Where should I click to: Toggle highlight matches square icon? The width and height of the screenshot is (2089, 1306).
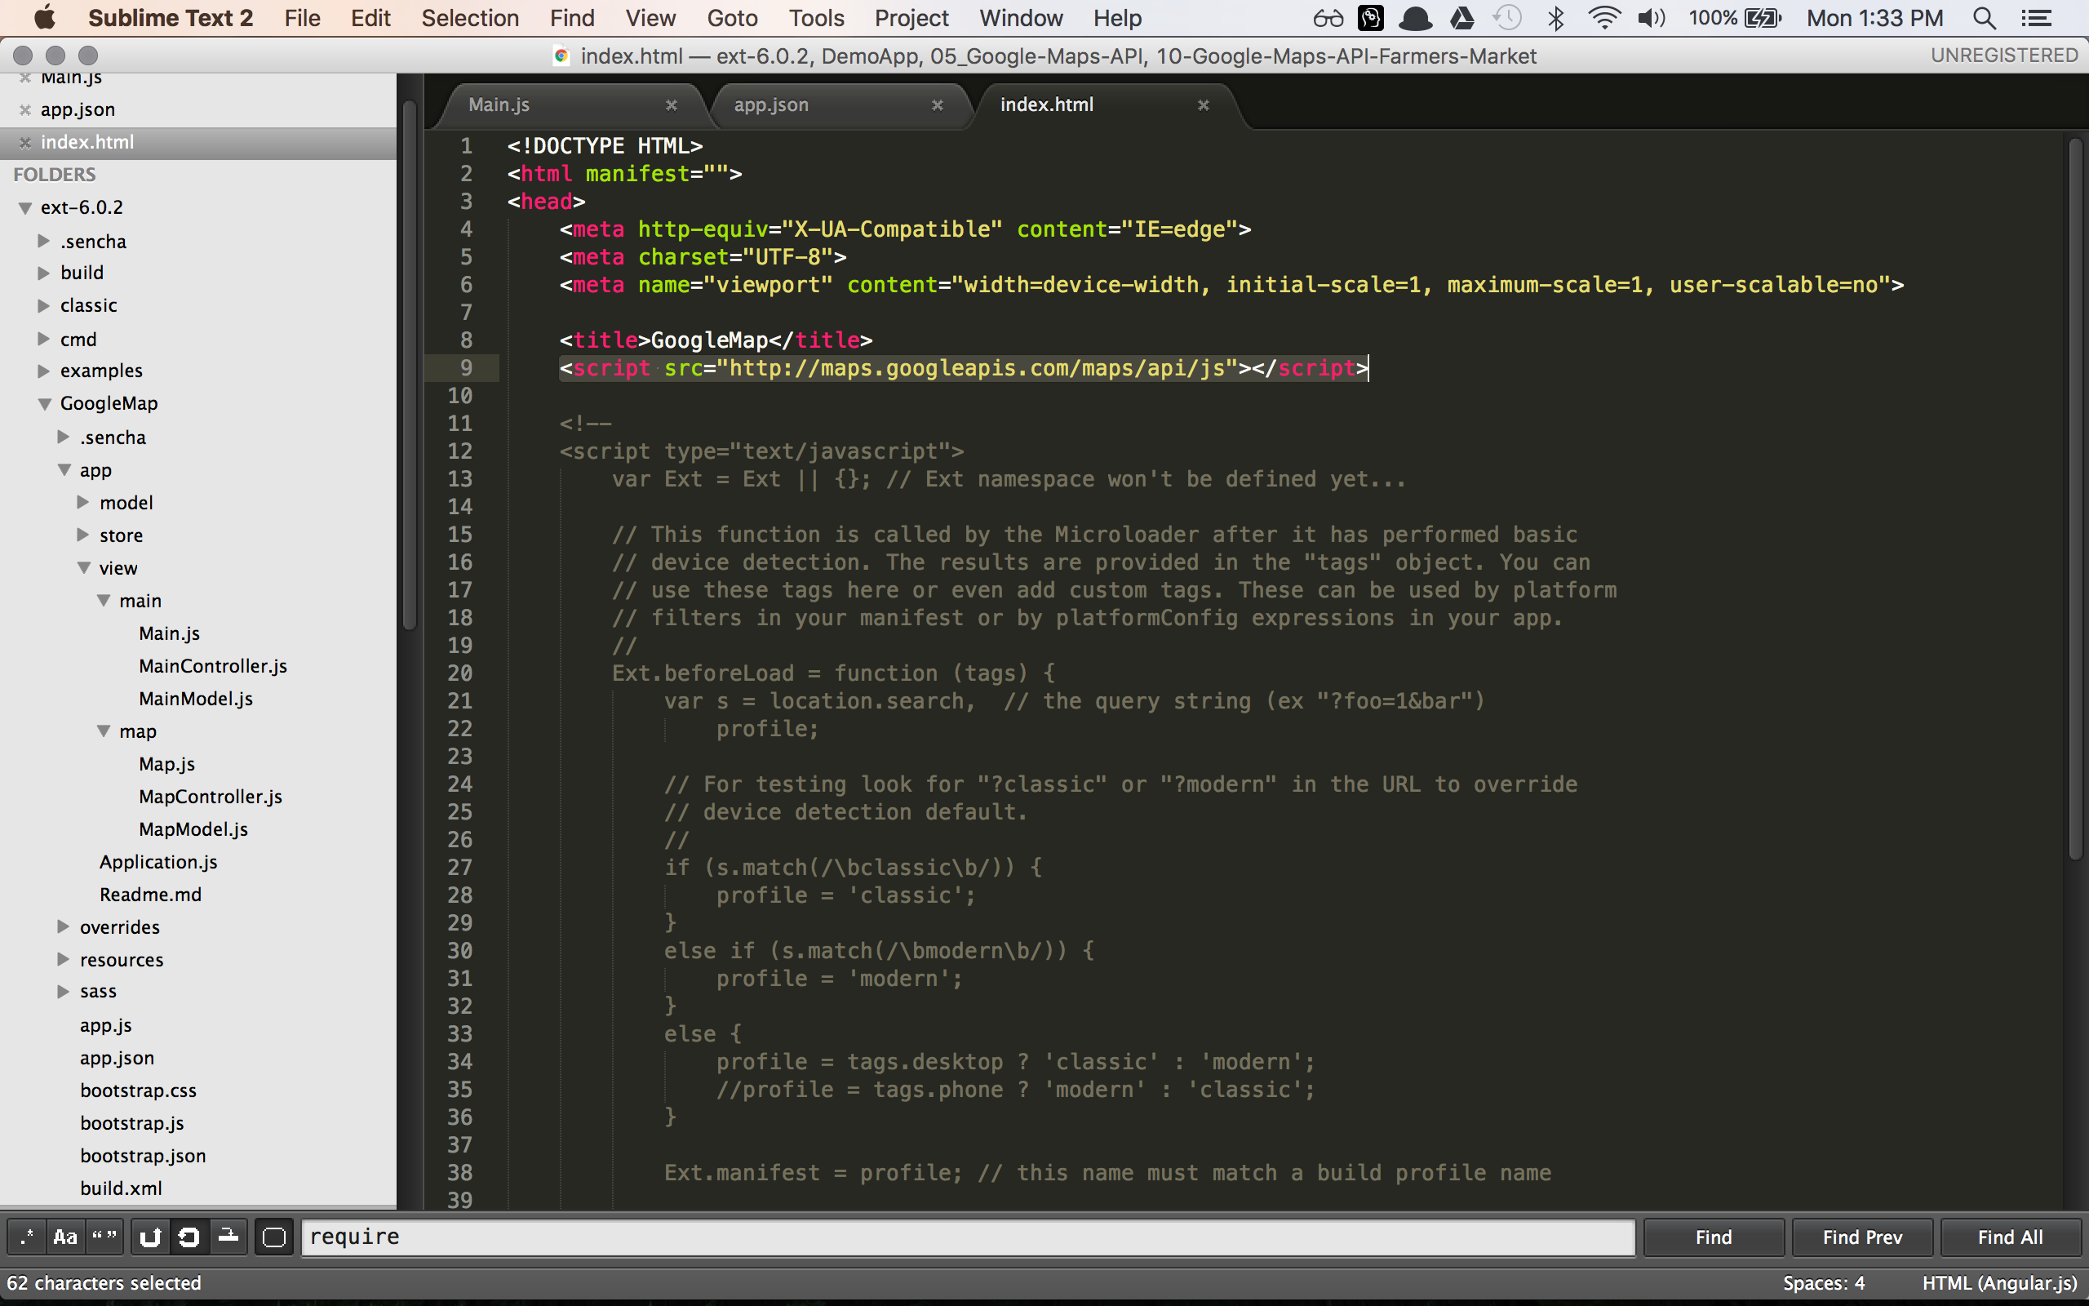coord(273,1237)
